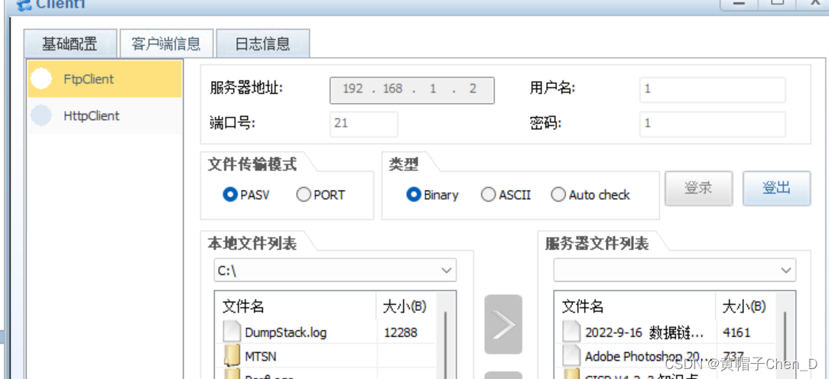Click the server file list scrollbar

785,344
